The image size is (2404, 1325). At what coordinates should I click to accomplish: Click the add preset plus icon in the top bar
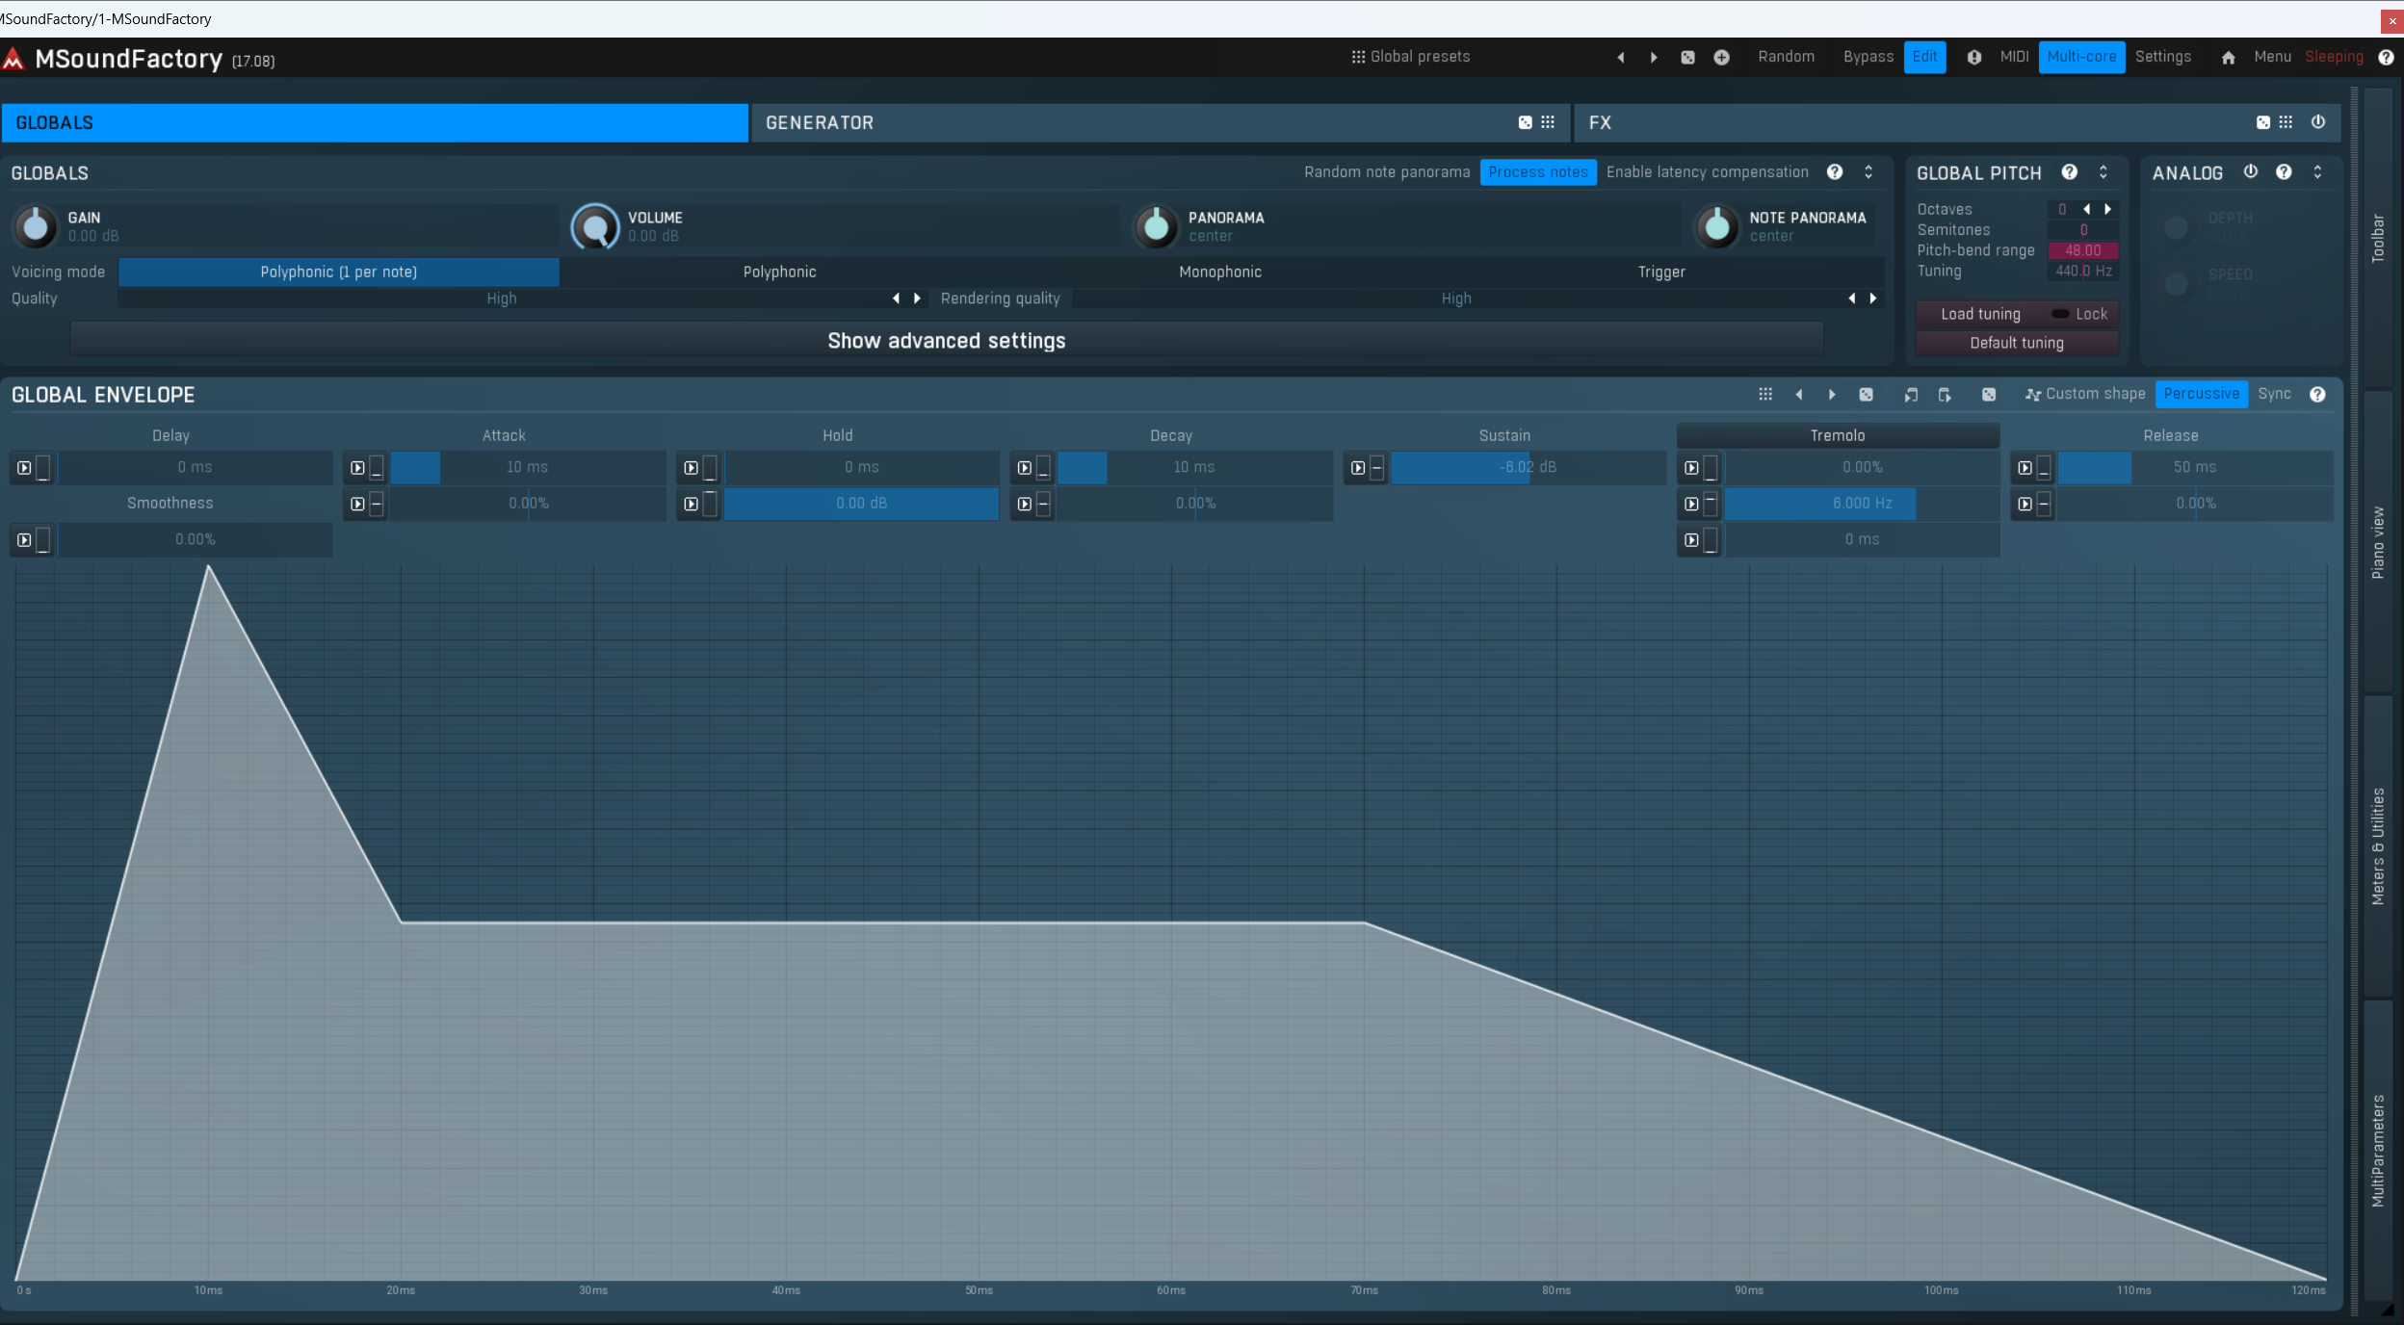coord(1722,58)
